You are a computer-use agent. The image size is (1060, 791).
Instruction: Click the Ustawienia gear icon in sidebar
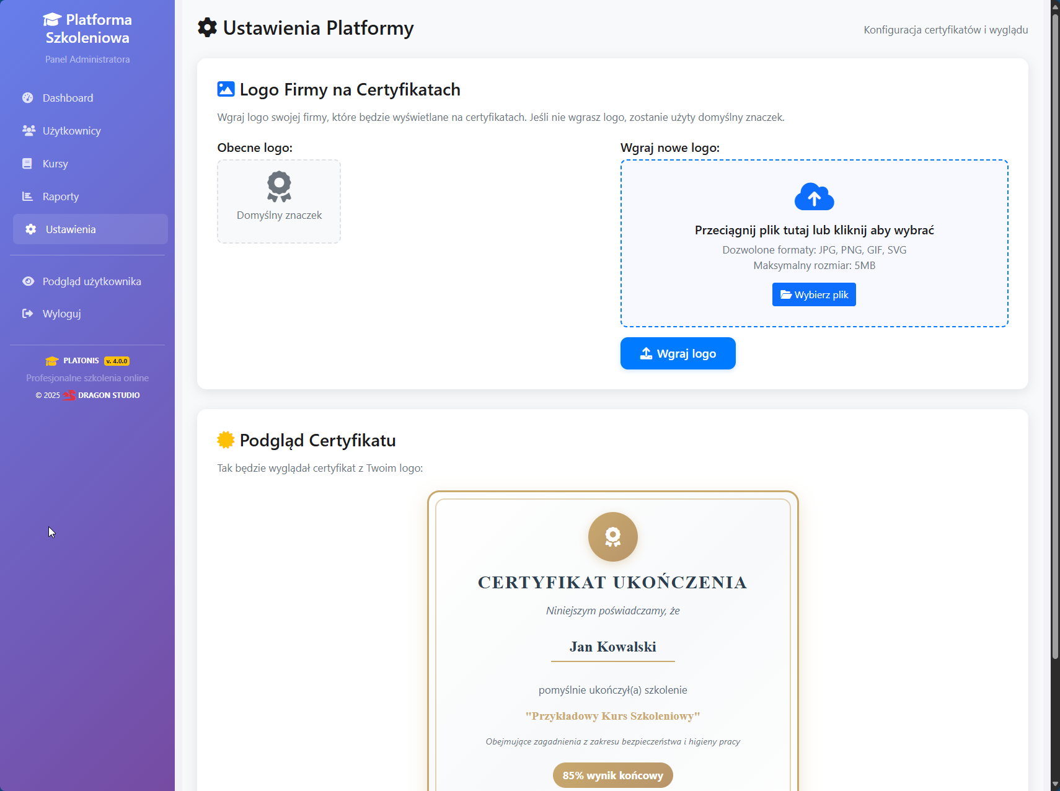click(x=31, y=229)
